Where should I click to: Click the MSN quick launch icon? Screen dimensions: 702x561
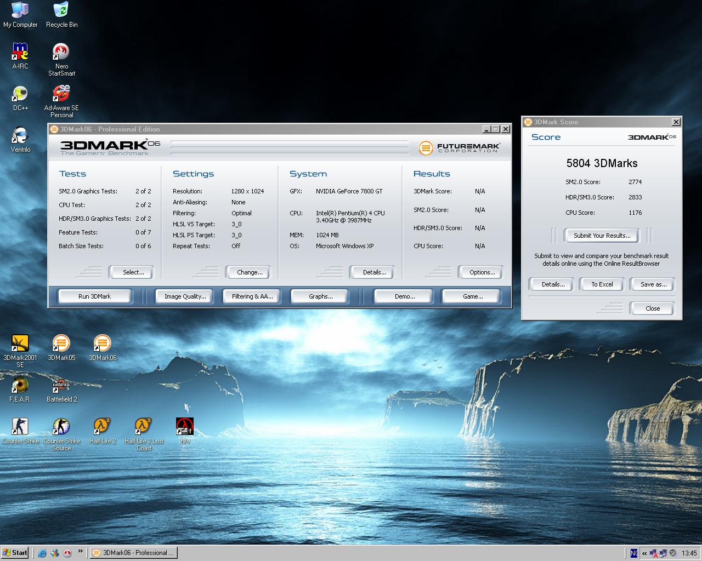(55, 553)
